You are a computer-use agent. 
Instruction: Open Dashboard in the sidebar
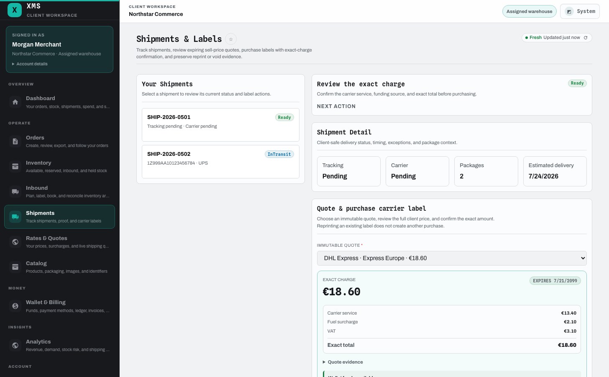59,102
